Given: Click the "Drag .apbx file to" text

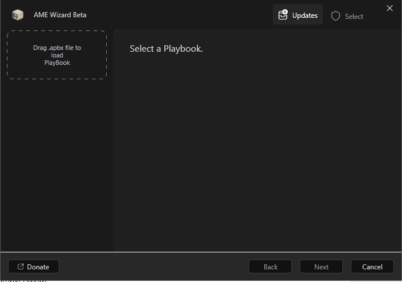Looking at the screenshot, I should [57, 48].
